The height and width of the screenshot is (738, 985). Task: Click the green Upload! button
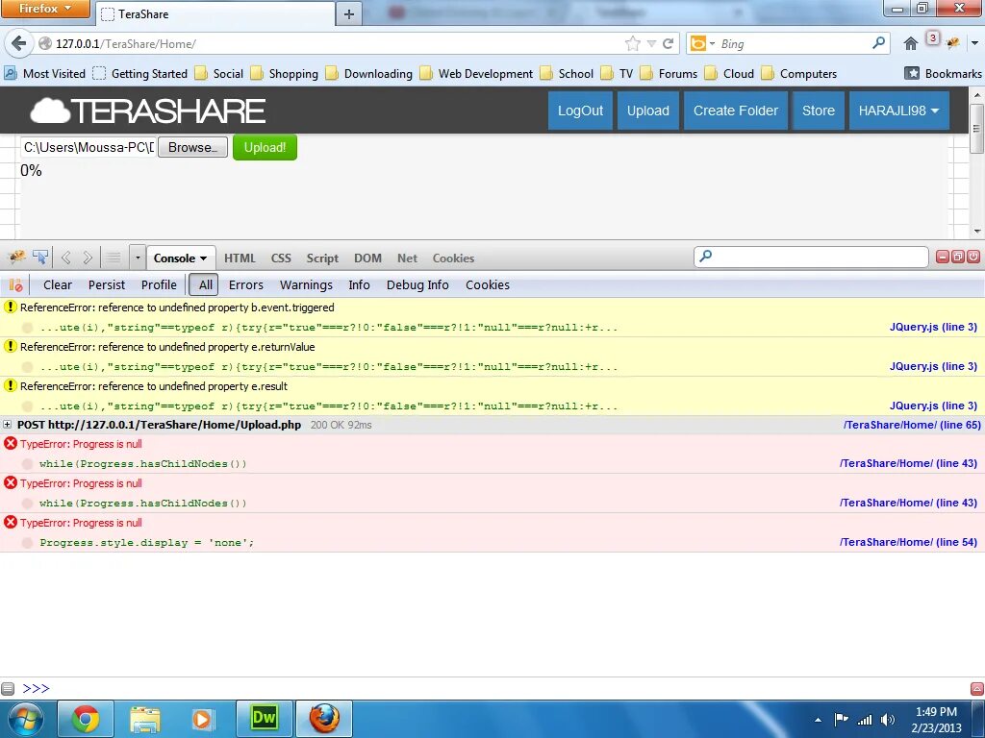tap(265, 147)
